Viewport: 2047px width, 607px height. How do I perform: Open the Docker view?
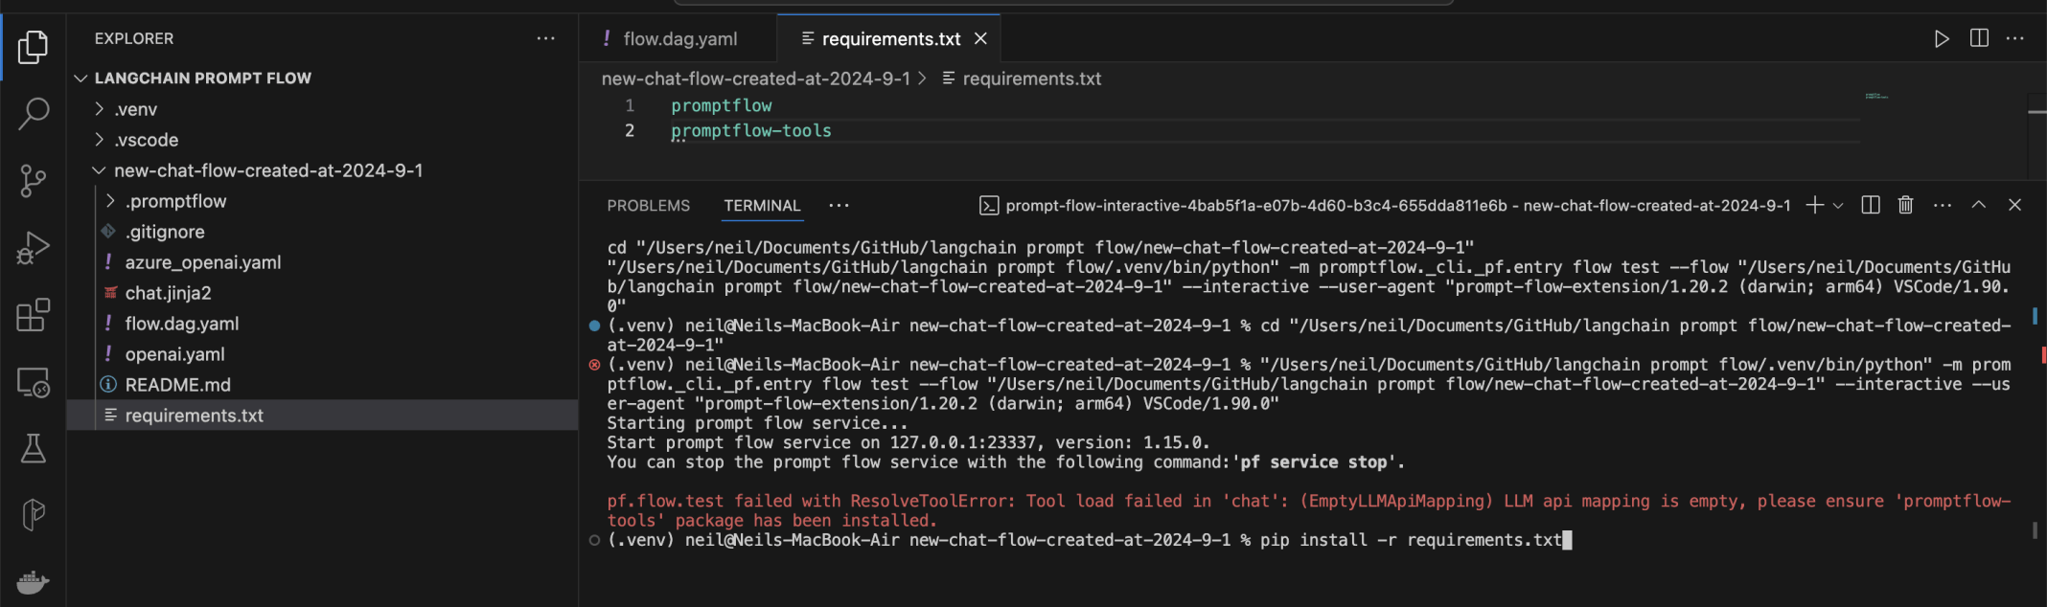click(34, 581)
